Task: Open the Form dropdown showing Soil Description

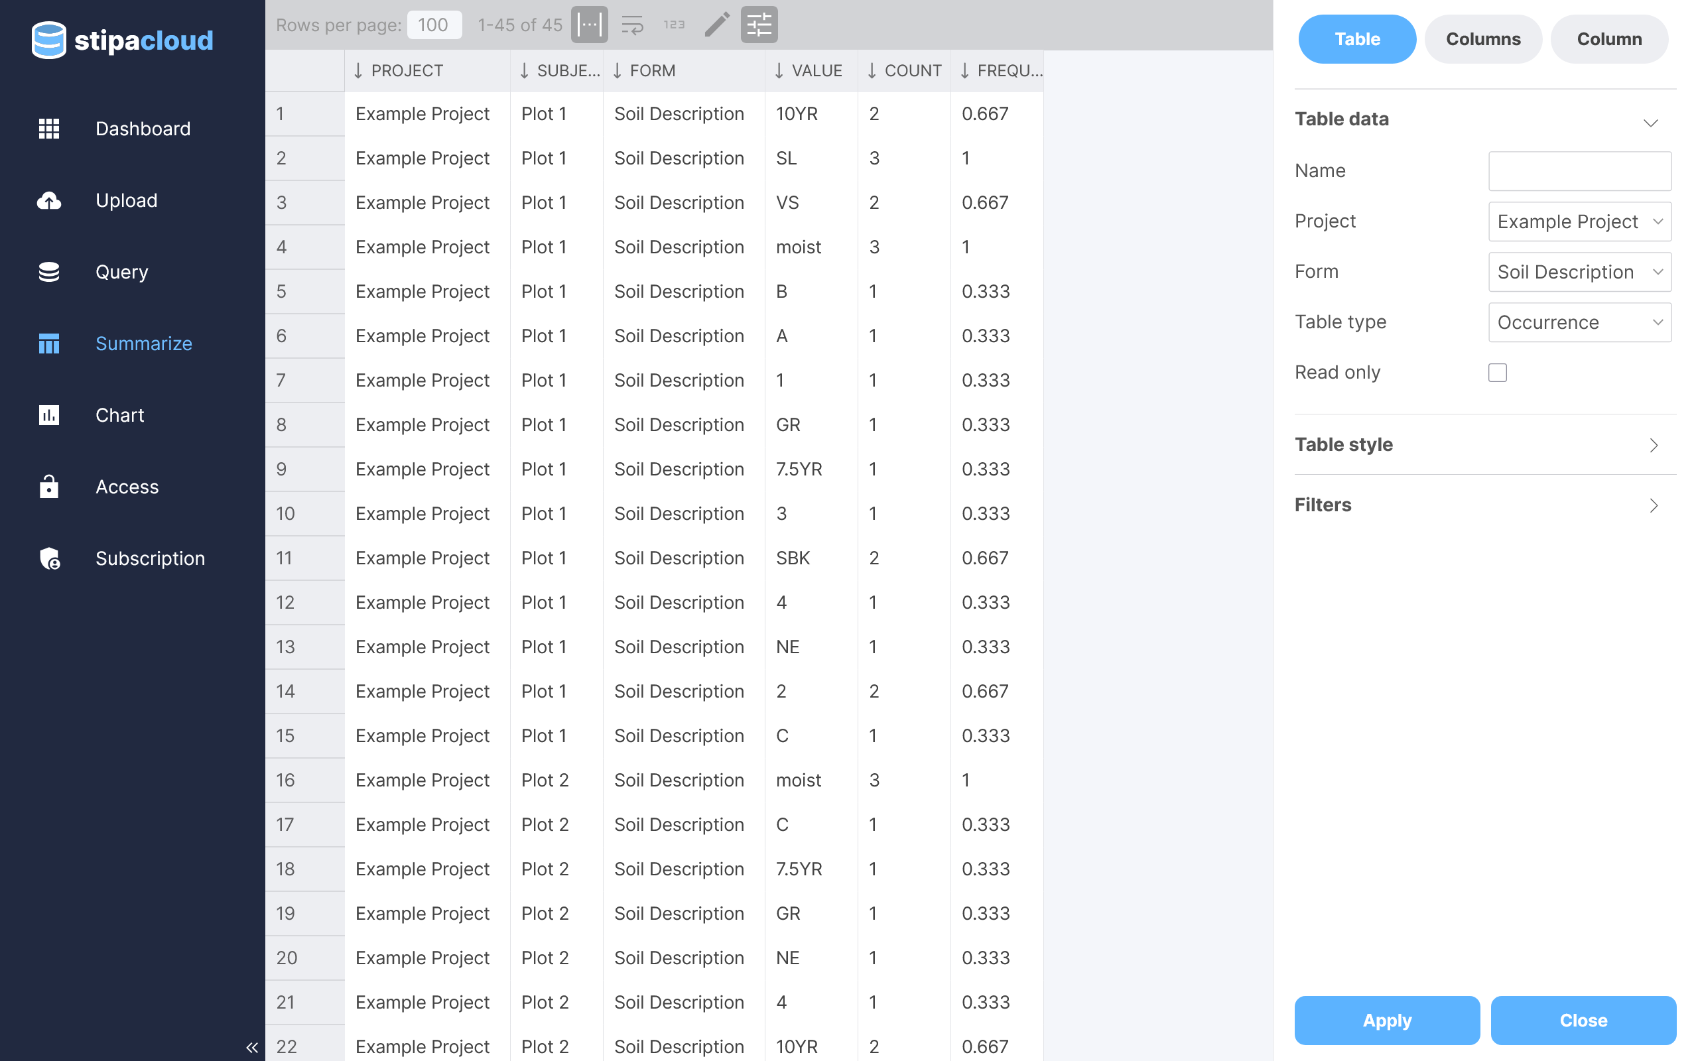Action: pyautogui.click(x=1579, y=273)
